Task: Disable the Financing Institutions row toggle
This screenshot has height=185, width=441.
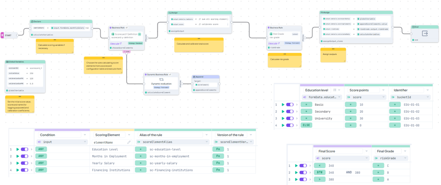Action: pyautogui.click(x=24, y=170)
